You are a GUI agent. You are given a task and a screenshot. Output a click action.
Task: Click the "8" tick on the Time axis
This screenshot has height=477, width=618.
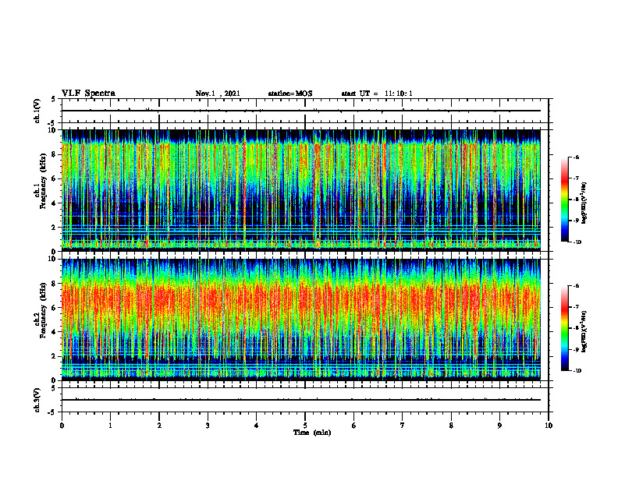[x=451, y=426]
